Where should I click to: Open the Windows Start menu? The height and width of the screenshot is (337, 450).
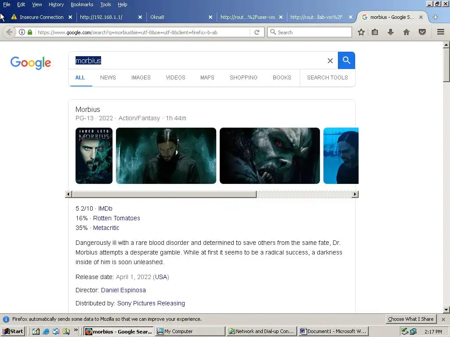coord(13,331)
